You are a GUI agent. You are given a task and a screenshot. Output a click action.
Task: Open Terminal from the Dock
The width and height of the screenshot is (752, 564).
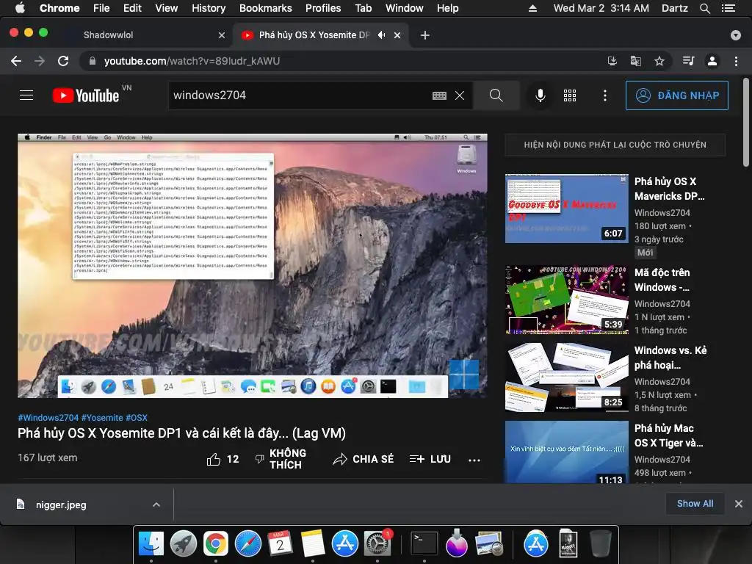(x=424, y=543)
